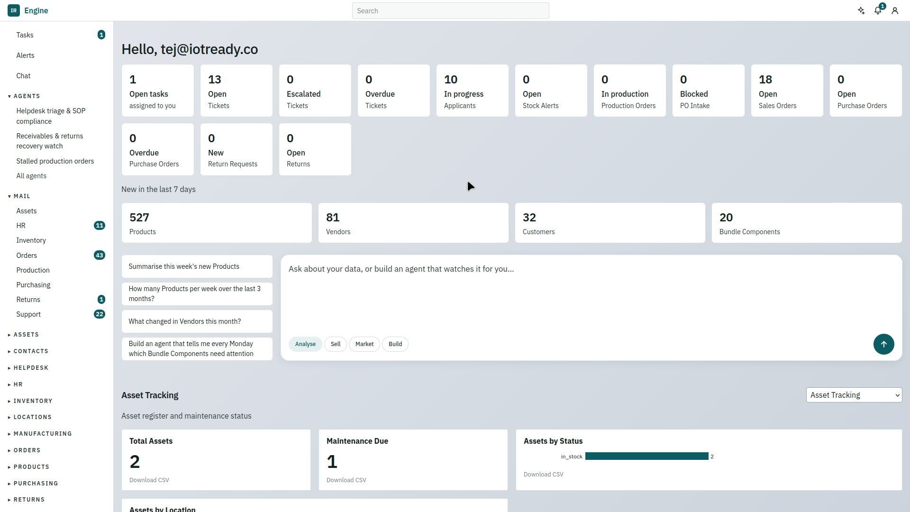Submit the prompt with the arrow button
This screenshot has height=512, width=910.
(x=883, y=344)
